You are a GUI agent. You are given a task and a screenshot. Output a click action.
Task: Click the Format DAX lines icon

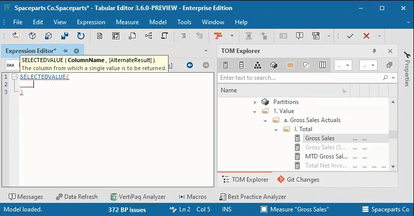click(x=183, y=35)
